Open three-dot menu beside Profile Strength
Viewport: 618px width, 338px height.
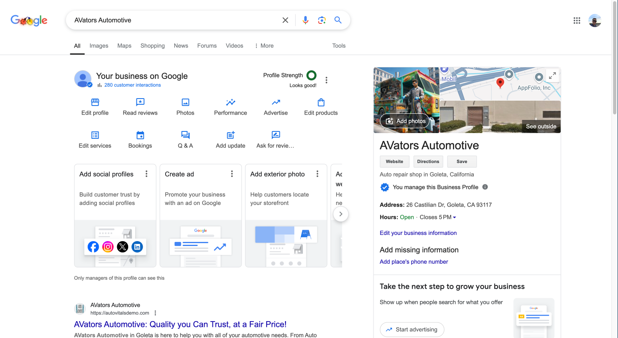[326, 80]
